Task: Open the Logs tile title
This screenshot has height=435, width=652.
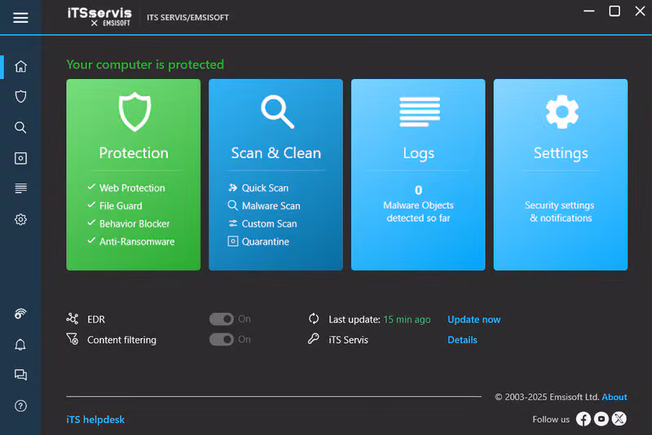Action: click(418, 153)
